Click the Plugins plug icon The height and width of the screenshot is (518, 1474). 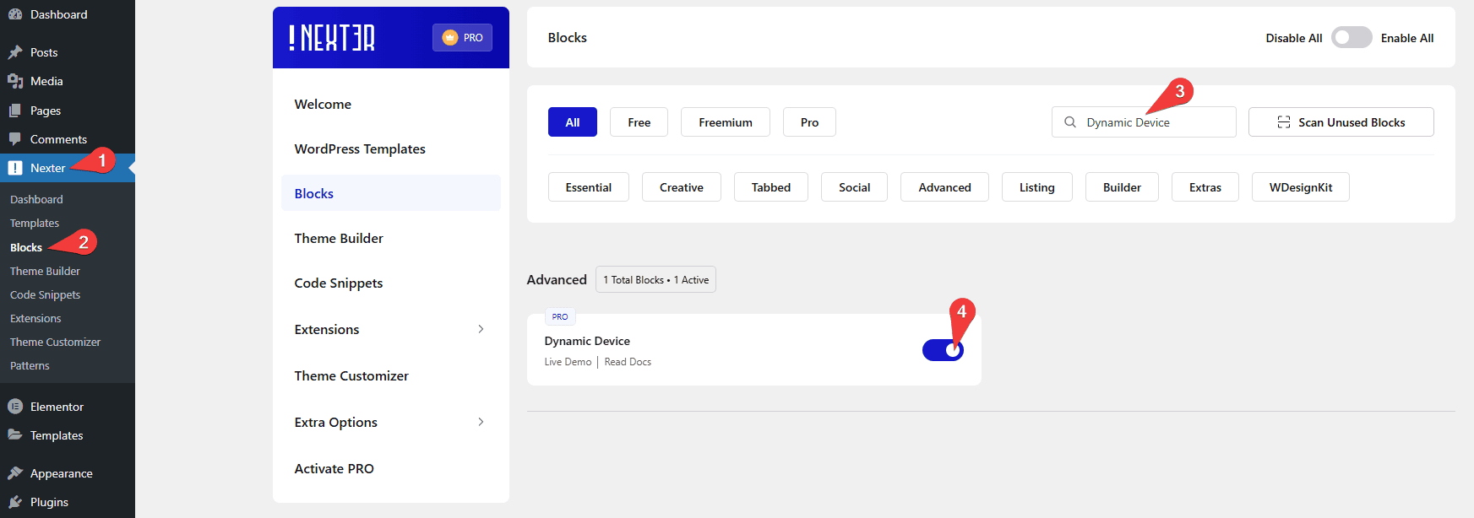(15, 502)
